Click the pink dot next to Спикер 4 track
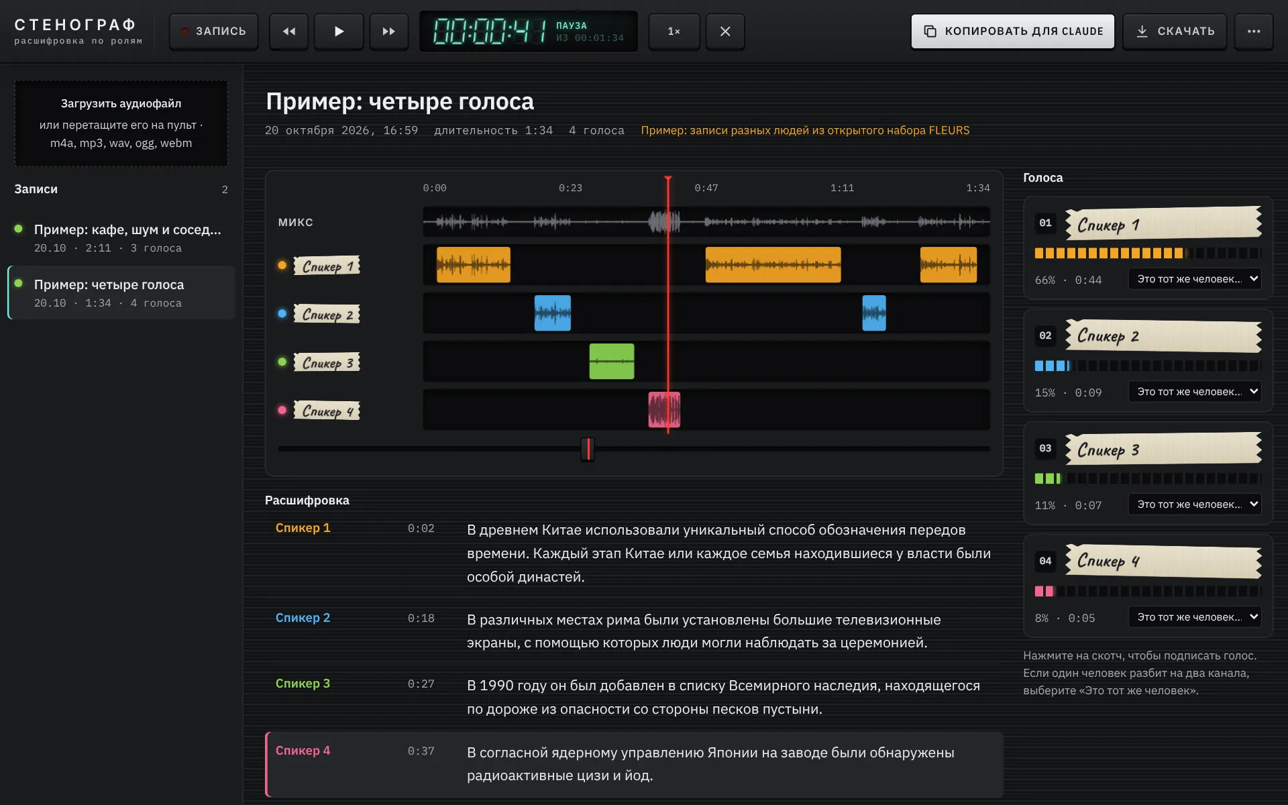The image size is (1288, 805). point(282,410)
